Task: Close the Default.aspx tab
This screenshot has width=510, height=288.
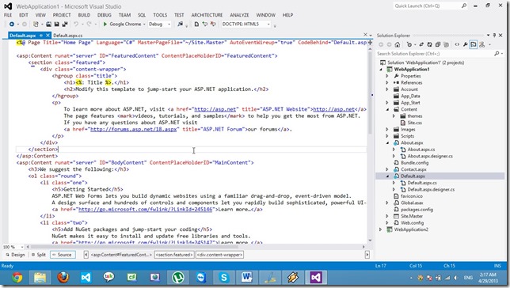Action: (x=48, y=35)
